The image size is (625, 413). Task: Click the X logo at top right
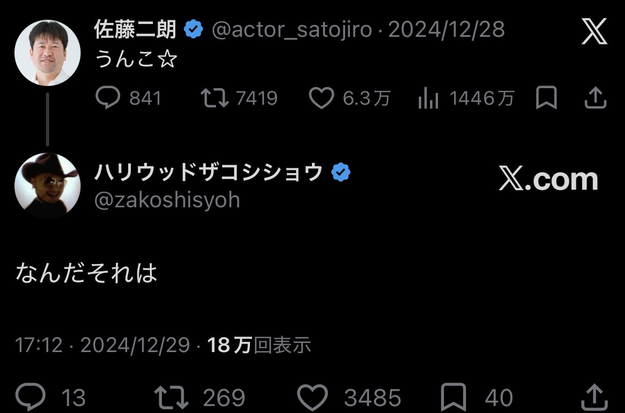pyautogui.click(x=595, y=31)
